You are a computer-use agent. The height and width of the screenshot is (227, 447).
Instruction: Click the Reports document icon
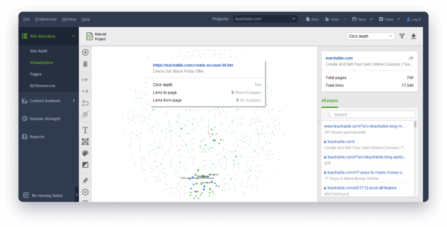pyautogui.click(x=25, y=137)
